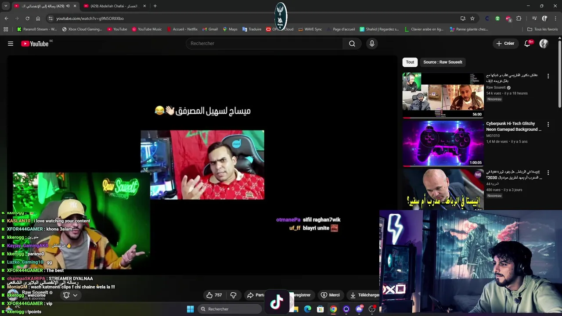Screen dimensions: 562x316
Task: Open a new browser tab
Action: click(155, 6)
